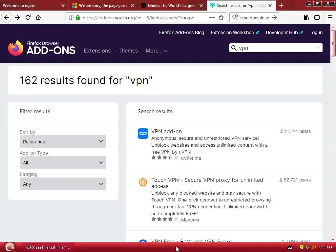336x252 pixels.
Task: Submit the search bar go arrow
Action: tap(274, 18)
